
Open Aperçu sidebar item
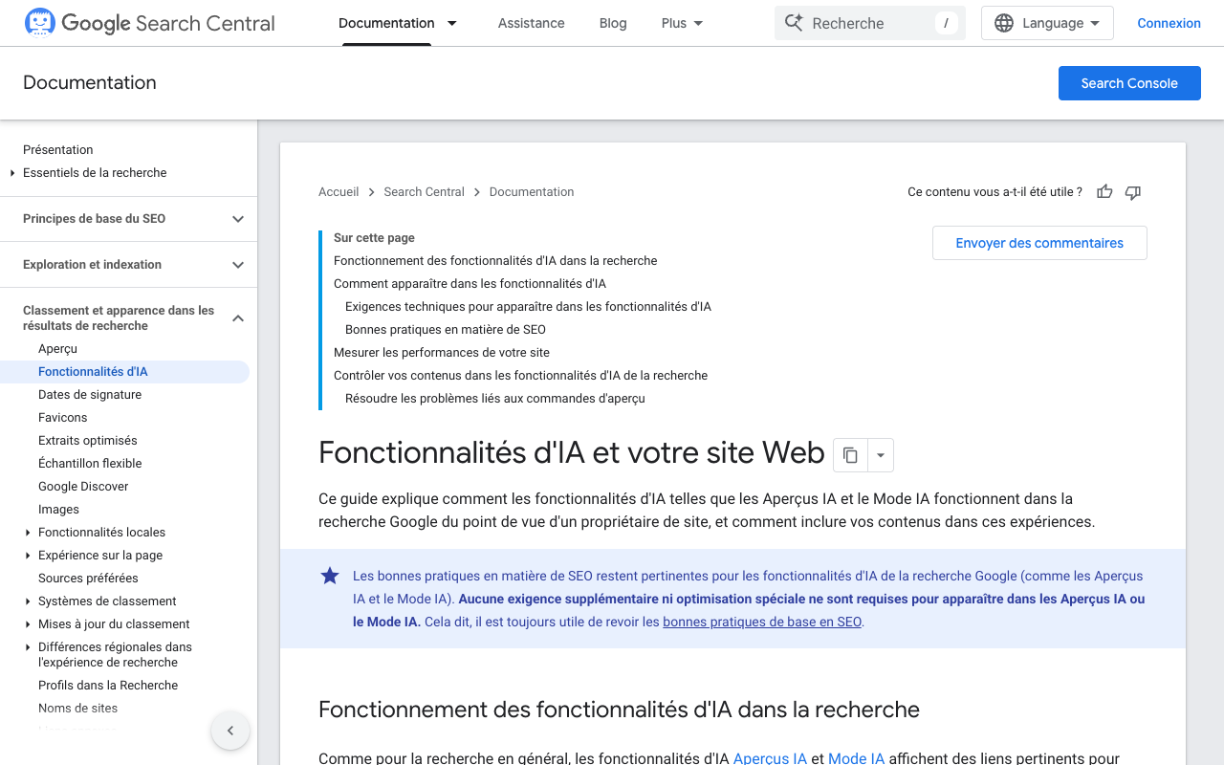[57, 349]
